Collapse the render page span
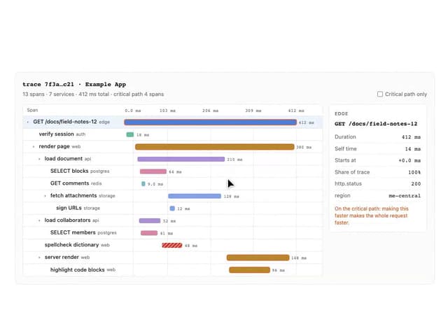448x336 pixels. [x=34, y=146]
